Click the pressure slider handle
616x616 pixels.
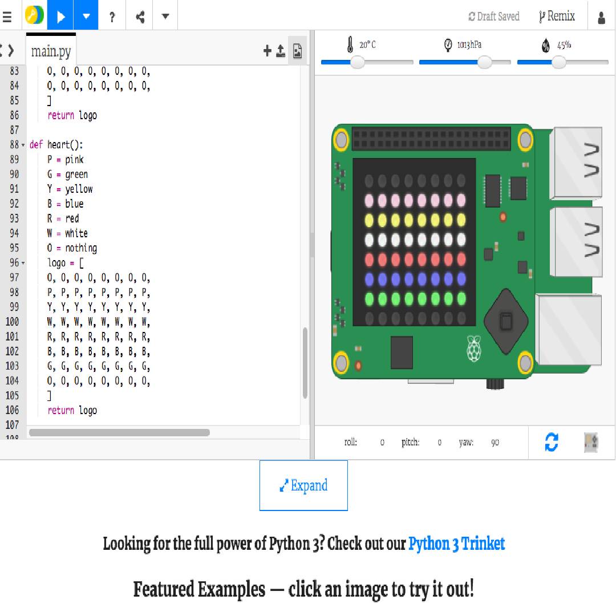(x=485, y=62)
